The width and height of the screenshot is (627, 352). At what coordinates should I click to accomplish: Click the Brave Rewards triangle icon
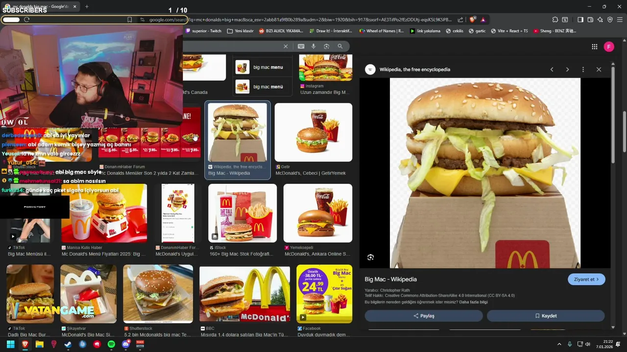483,20
